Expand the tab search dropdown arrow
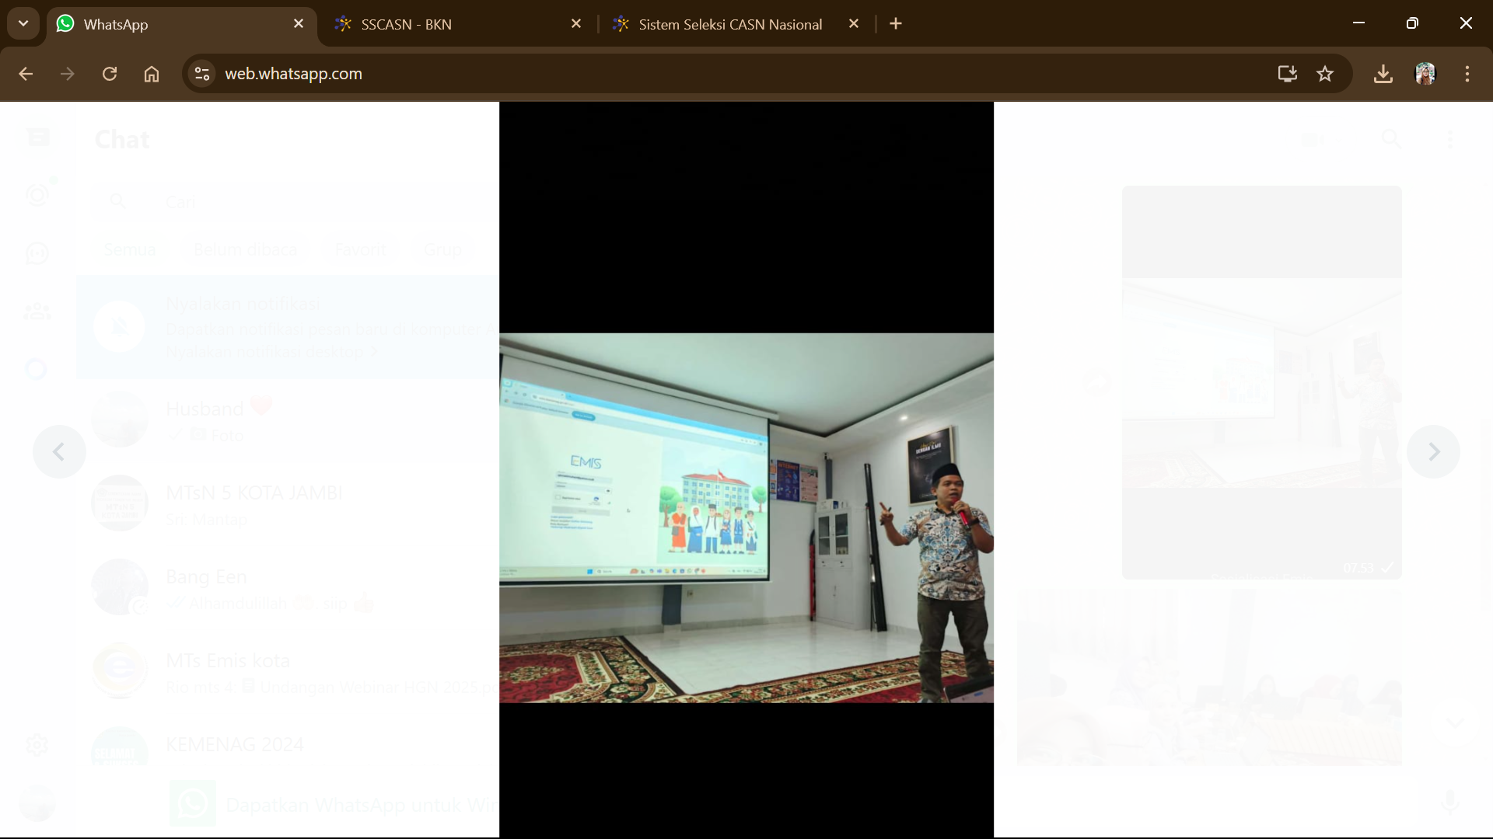The height and width of the screenshot is (839, 1493). click(x=23, y=23)
